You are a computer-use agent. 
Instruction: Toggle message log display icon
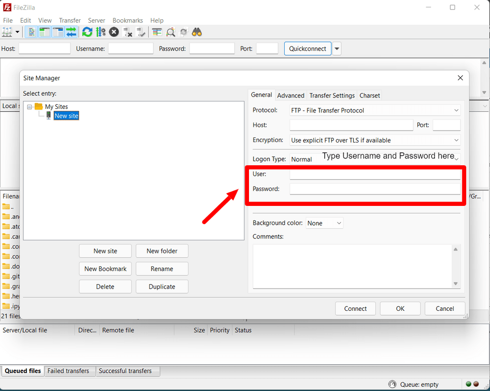[x=31, y=32]
